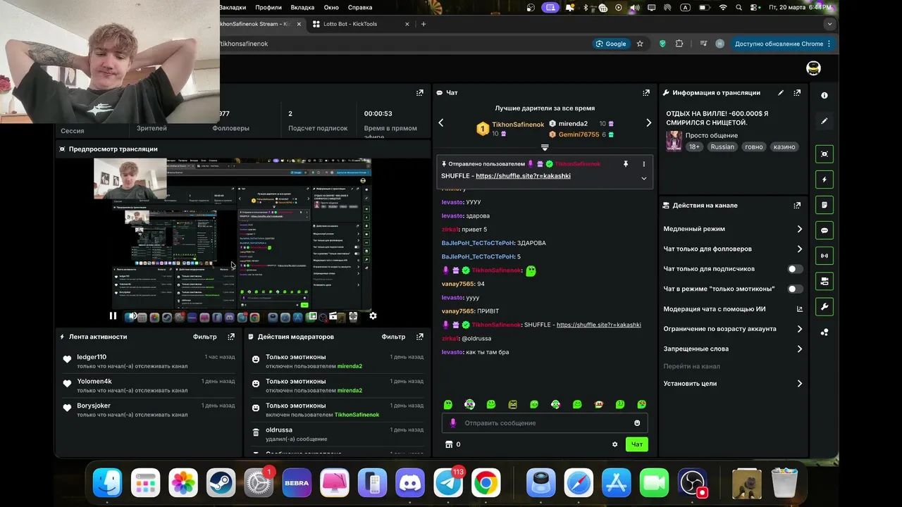Image resolution: width=902 pixels, height=507 pixels.
Task: Open the info icon in right sidebar
Action: click(824, 95)
